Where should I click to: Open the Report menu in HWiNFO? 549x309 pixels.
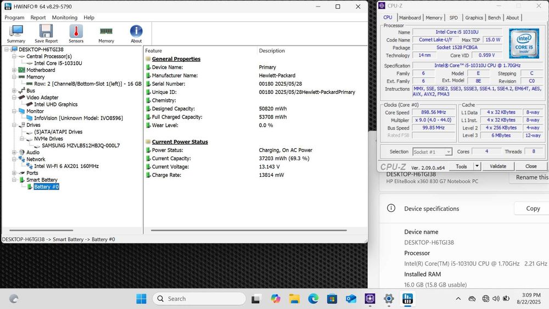38,18
